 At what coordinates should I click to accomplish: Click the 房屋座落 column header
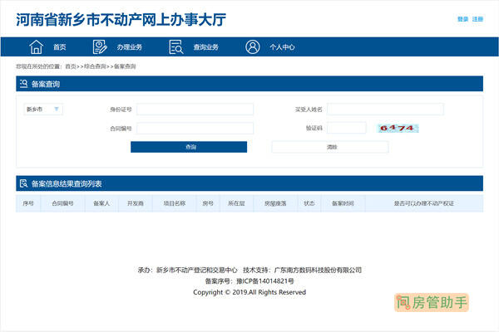275,203
